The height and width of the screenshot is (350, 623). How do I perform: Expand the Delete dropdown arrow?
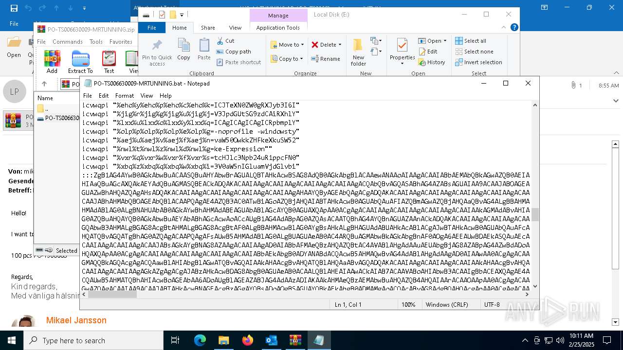point(340,45)
